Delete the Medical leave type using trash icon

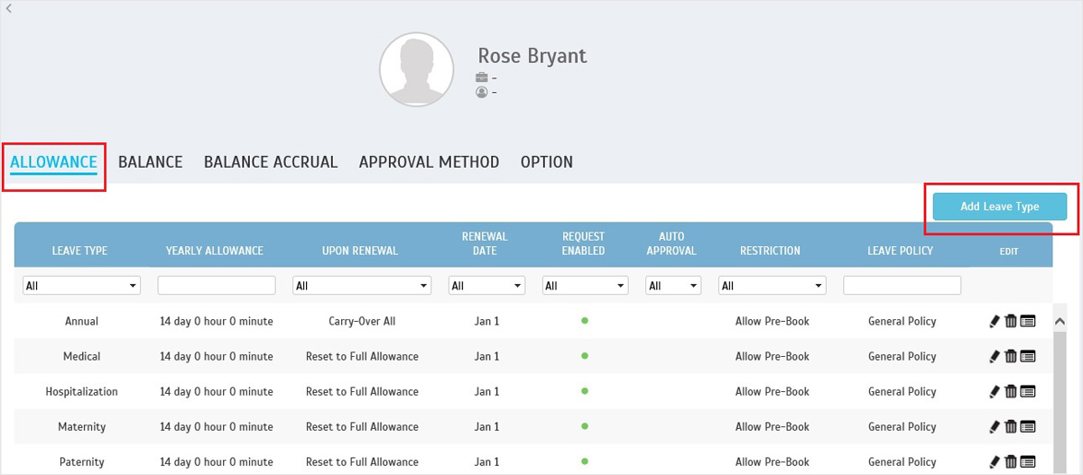(1011, 356)
